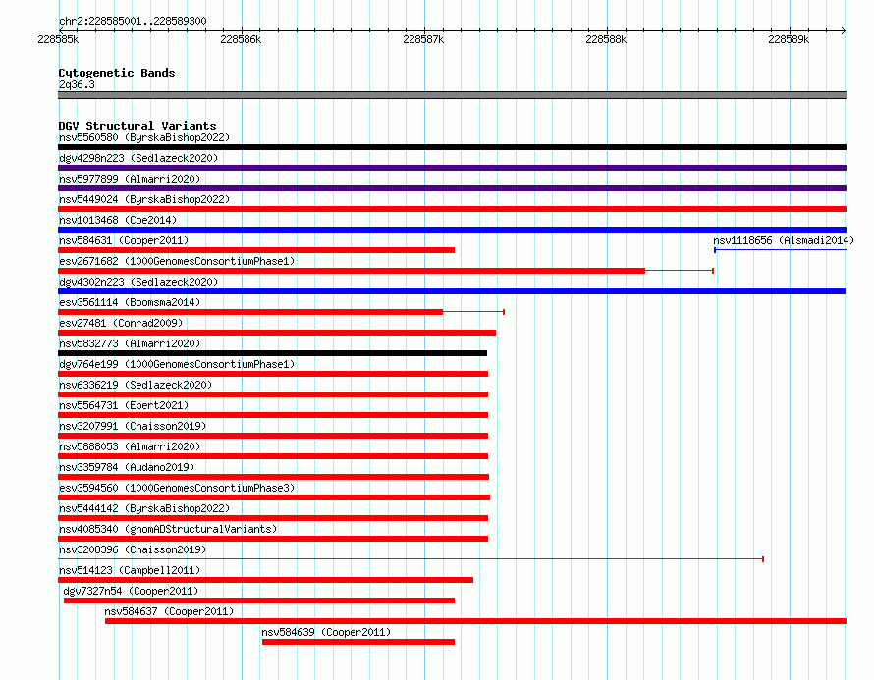874x680 pixels.
Task: Open nsv3359784 (Audano2019) label
Action: (127, 467)
